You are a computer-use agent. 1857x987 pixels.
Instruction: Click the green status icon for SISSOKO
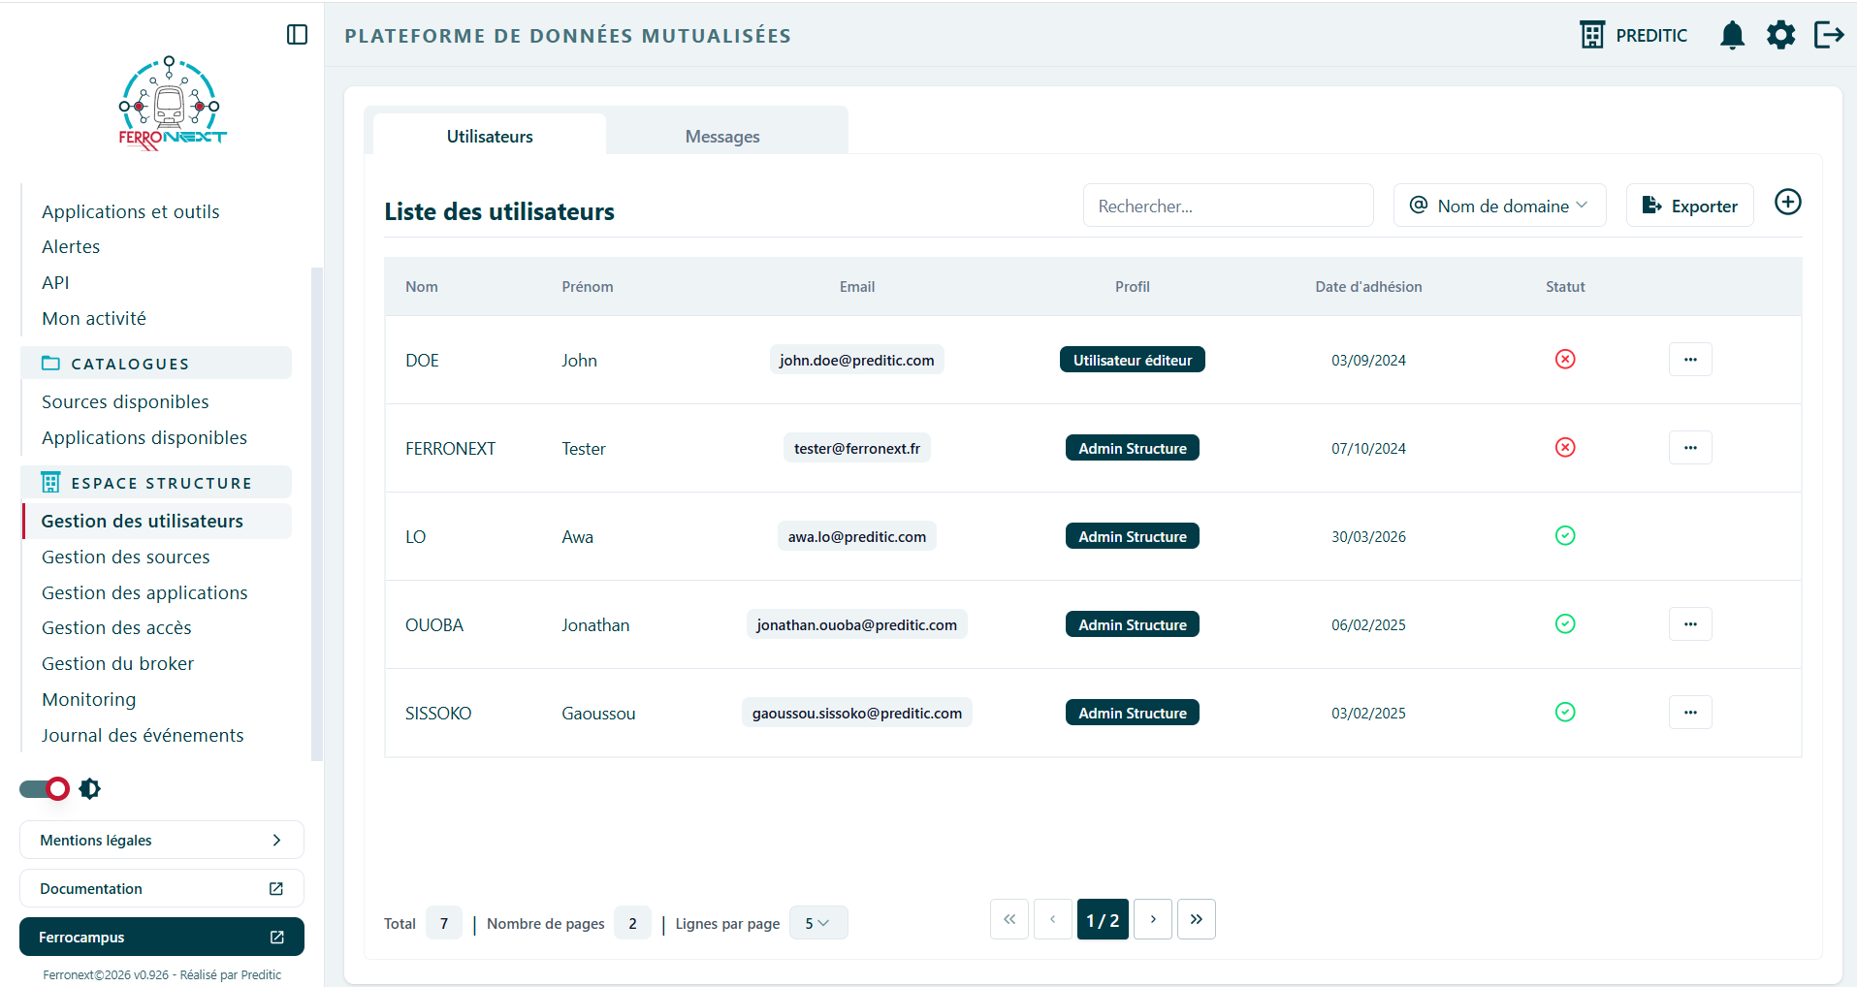[1565, 713]
